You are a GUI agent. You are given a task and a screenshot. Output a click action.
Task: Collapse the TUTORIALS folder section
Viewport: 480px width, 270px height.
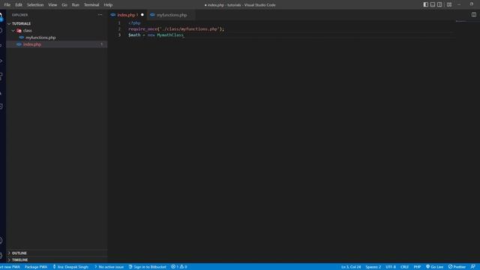pos(57,23)
